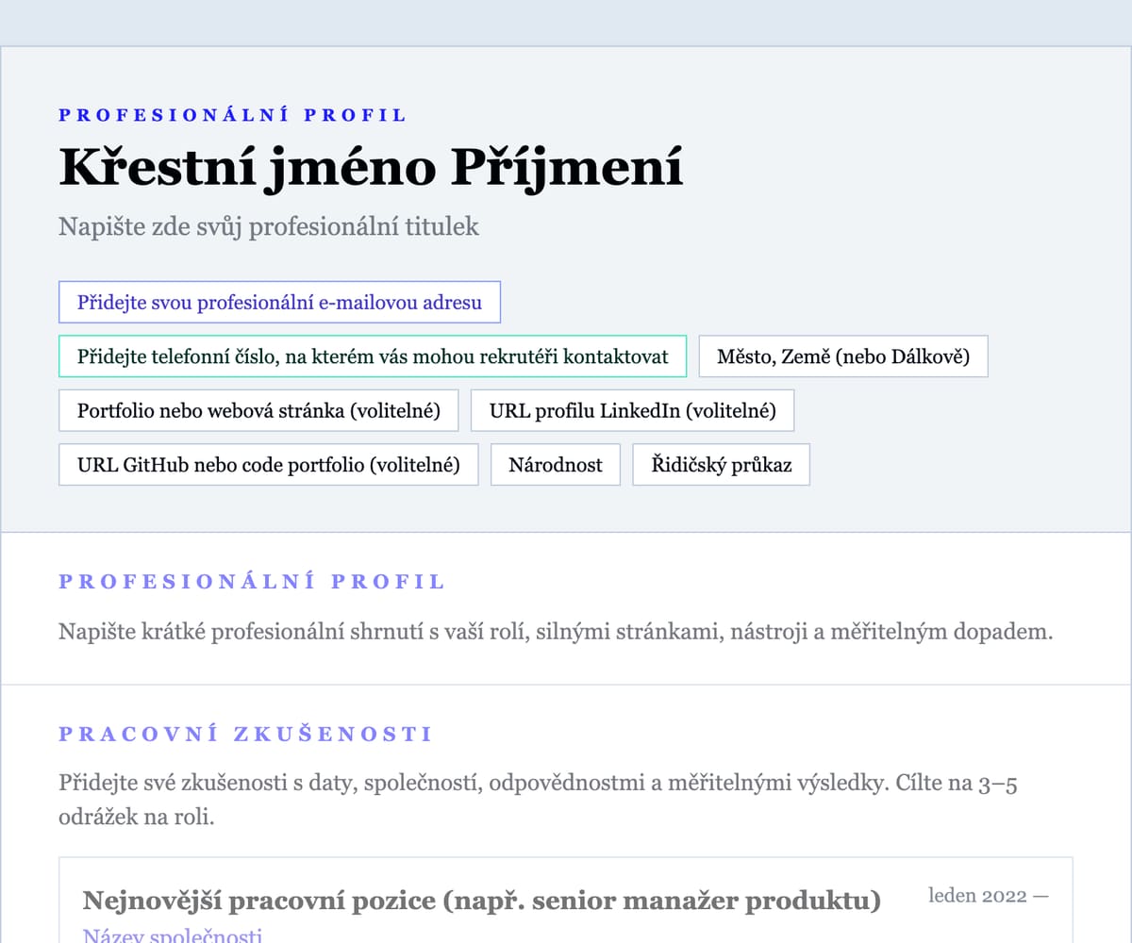Screen dimensions: 1132x943
Task: Click the email address input field
Action: click(279, 302)
